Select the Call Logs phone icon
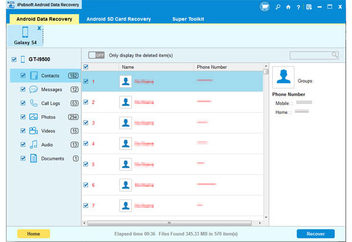The image size is (352, 242). pos(33,103)
